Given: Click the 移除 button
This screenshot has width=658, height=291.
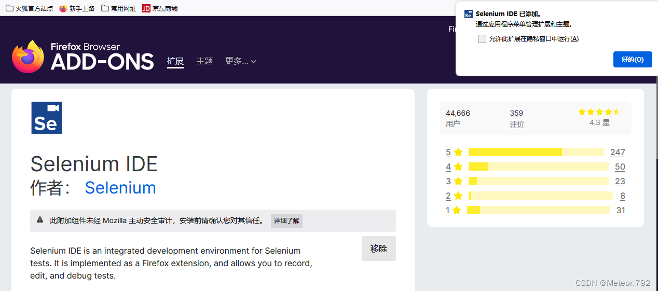Looking at the screenshot, I should [x=379, y=248].
